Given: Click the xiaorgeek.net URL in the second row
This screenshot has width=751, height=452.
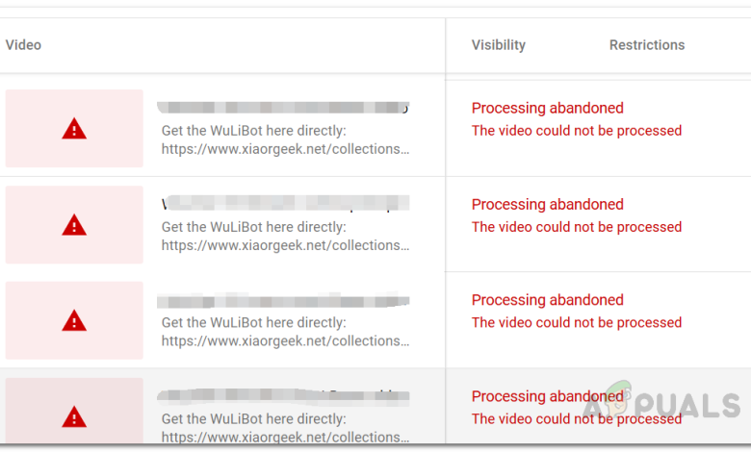Looking at the screenshot, I should point(286,245).
